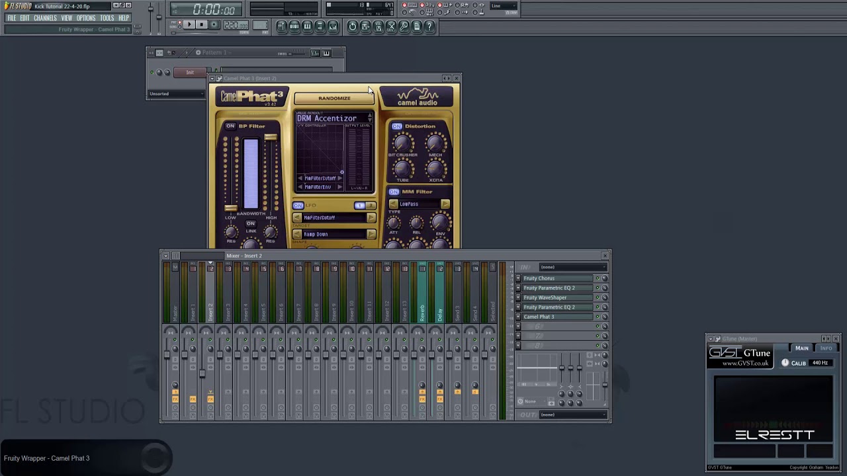Open the CamelPhat 3 wrapper options menu arrow
The image size is (847, 476).
tap(212, 79)
